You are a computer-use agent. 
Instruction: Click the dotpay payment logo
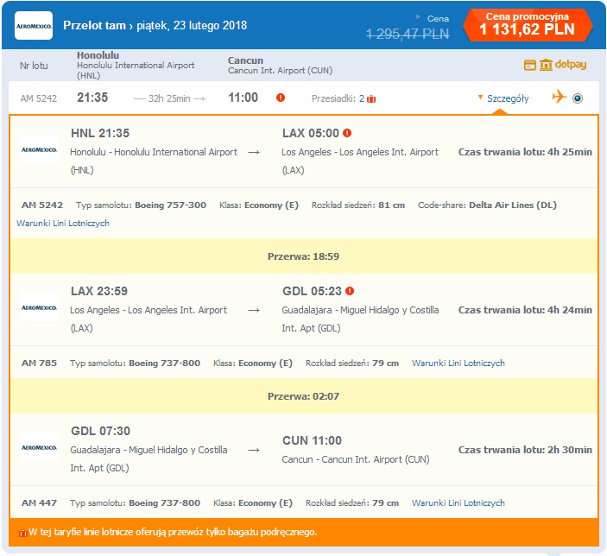pos(571,64)
